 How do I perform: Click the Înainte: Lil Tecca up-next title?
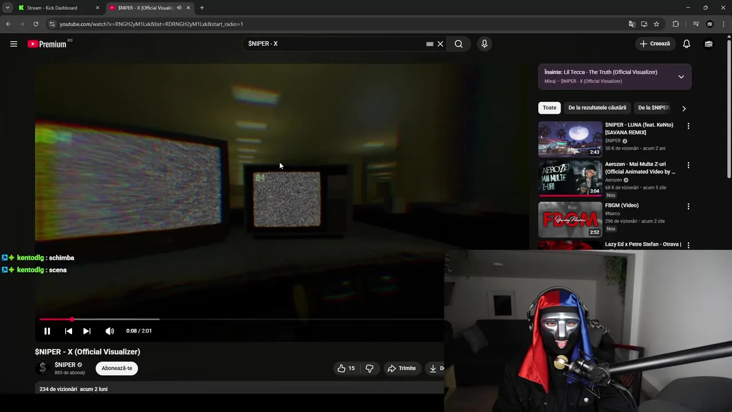point(600,72)
